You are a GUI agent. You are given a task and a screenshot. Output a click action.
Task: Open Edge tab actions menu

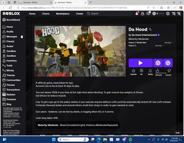pyautogui.click(x=15, y=3)
